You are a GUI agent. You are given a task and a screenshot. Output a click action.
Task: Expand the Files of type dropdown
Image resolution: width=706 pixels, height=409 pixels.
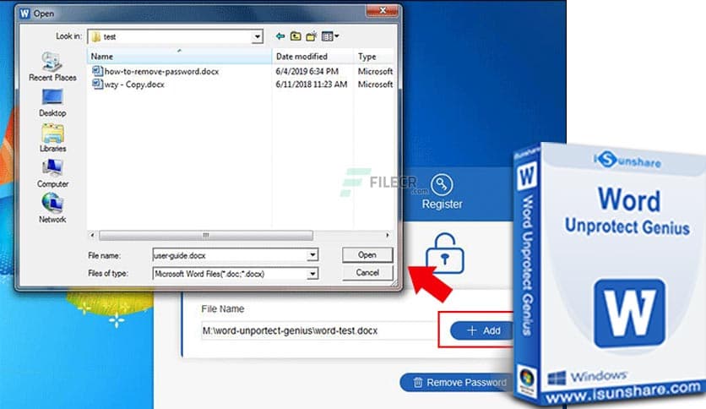click(x=312, y=274)
